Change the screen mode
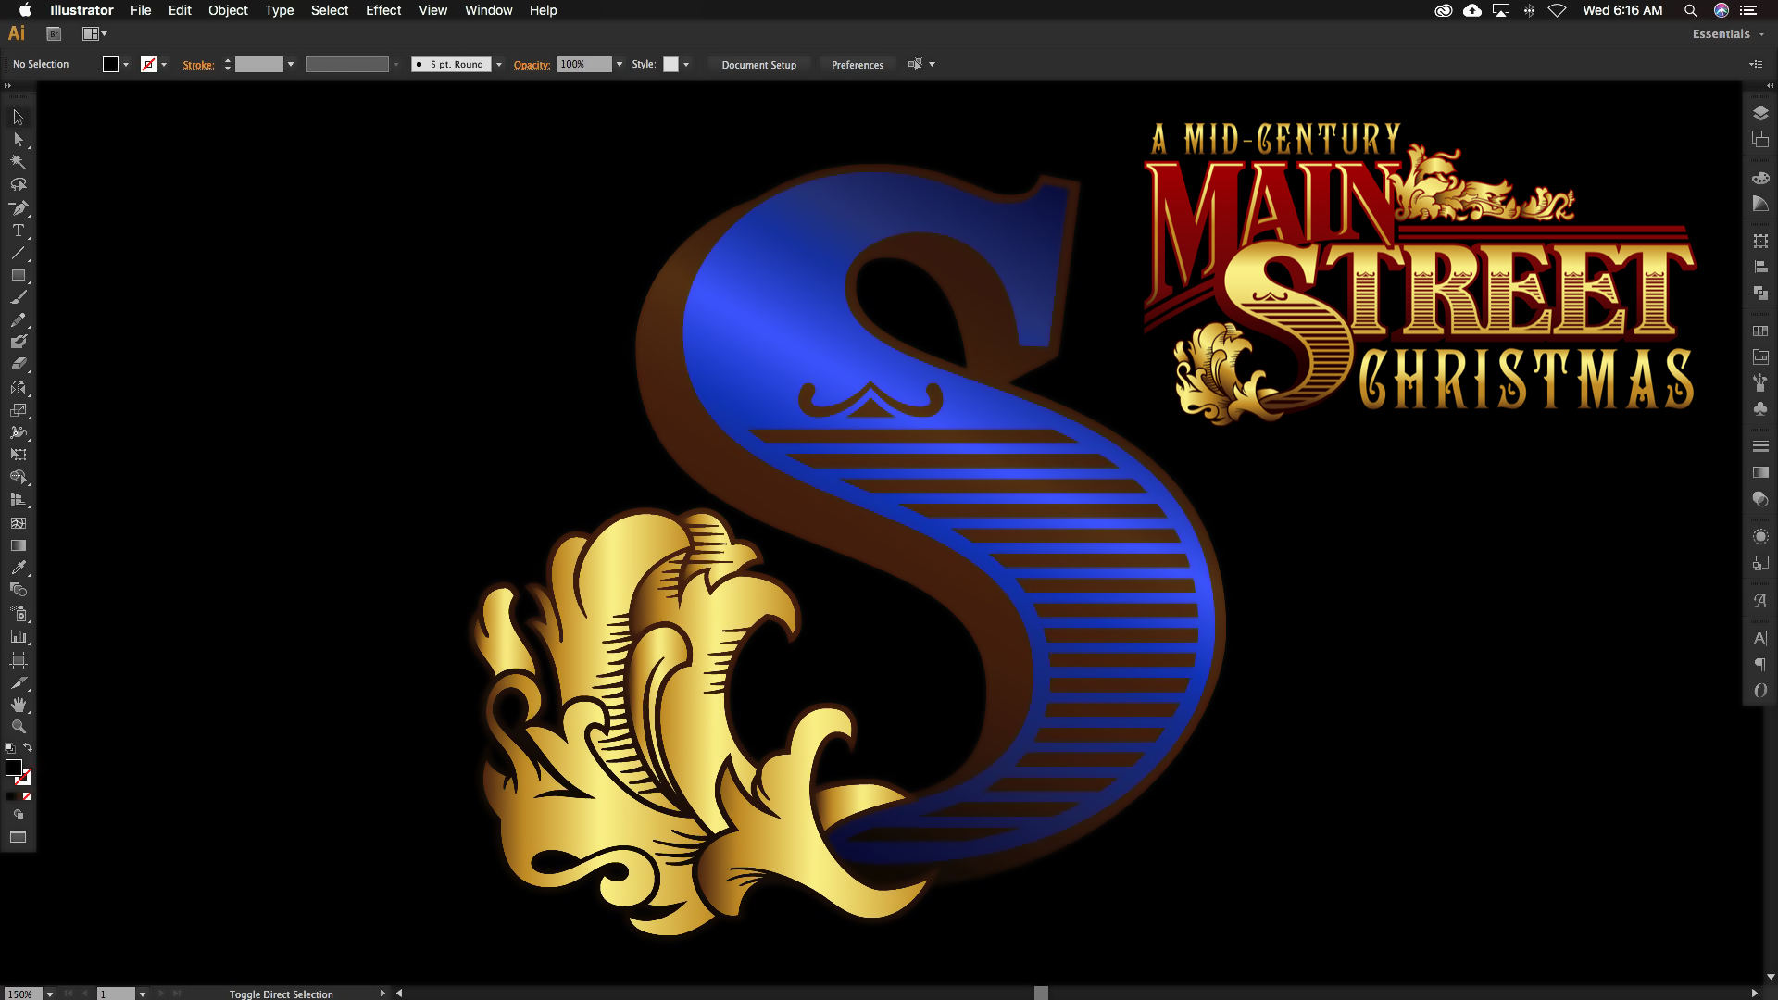1778x1000 pixels. pos(18,837)
